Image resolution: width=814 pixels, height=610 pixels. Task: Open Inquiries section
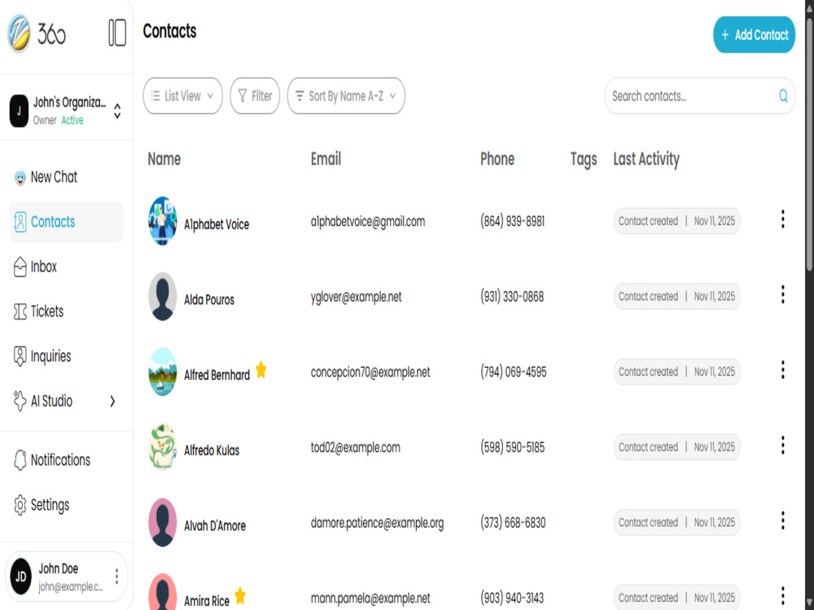click(67, 356)
